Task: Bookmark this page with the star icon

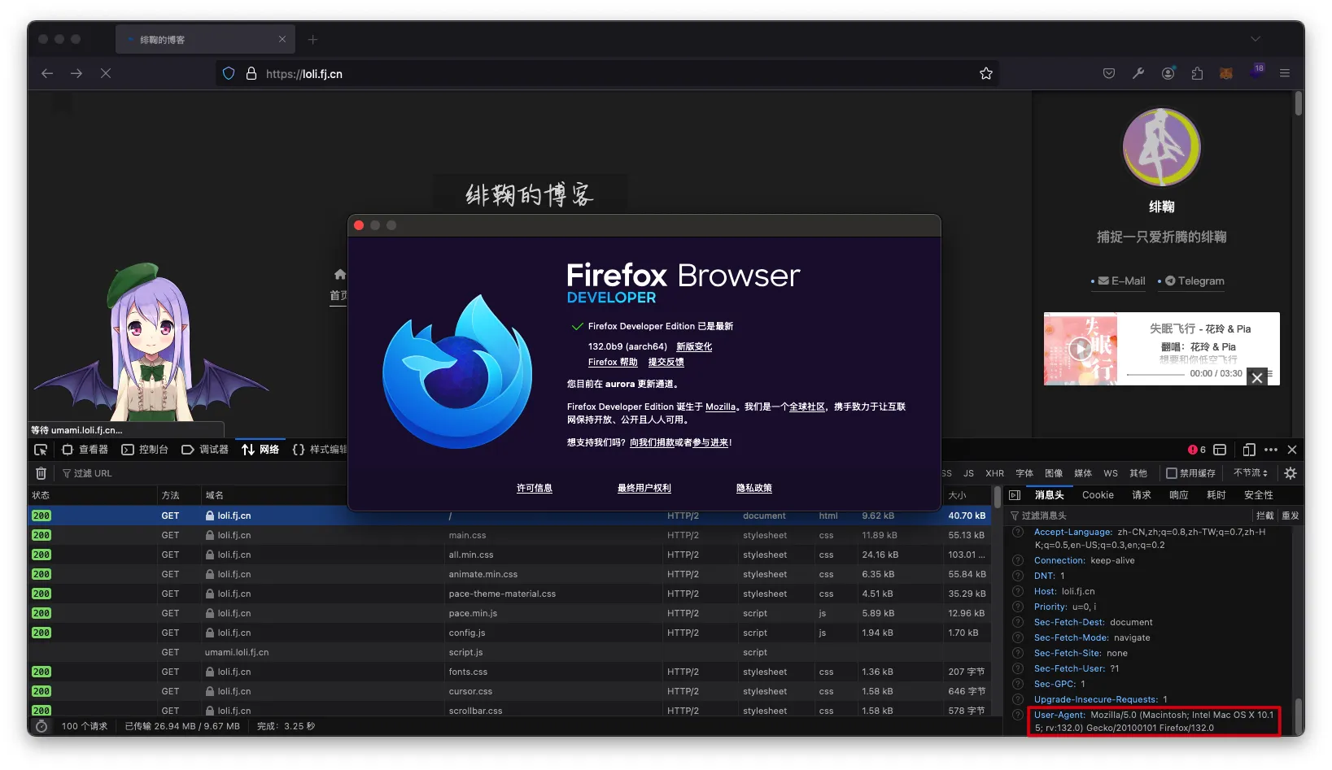Action: 986,73
